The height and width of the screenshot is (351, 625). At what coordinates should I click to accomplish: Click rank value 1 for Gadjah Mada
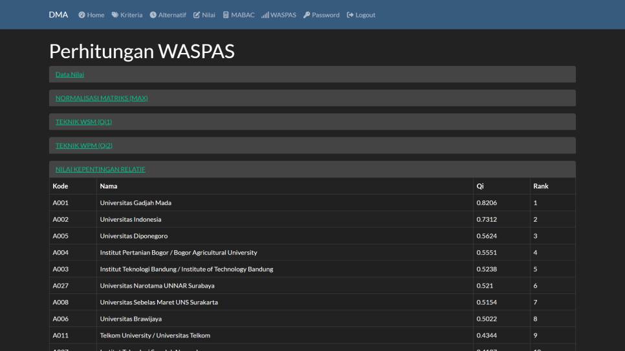click(x=535, y=203)
